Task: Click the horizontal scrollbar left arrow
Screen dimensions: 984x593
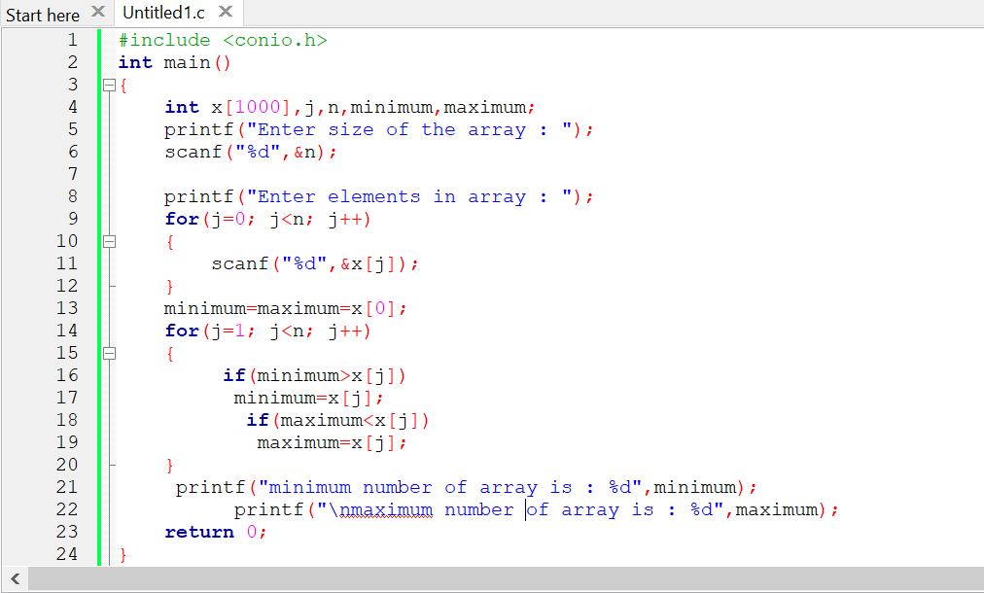Action: pos(15,578)
